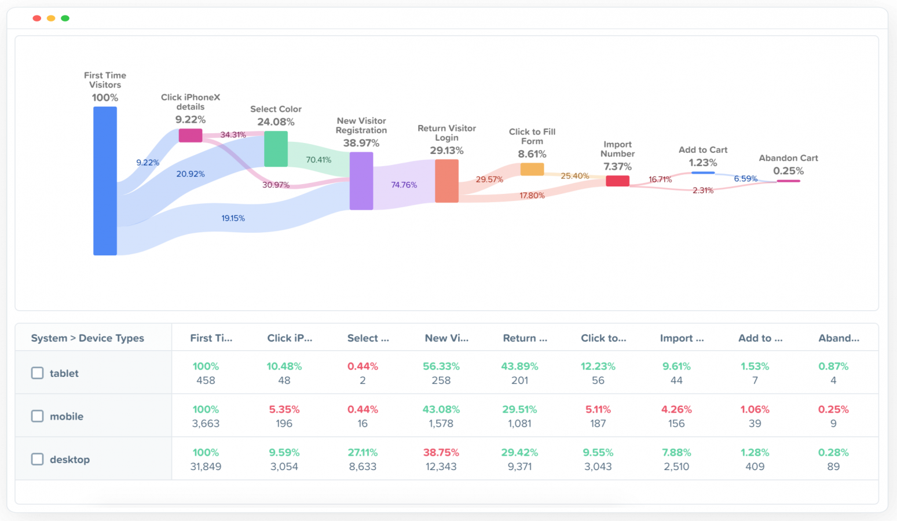Open the System > Device Types breakdown header
Screen dimensions: 897x521
coord(87,337)
